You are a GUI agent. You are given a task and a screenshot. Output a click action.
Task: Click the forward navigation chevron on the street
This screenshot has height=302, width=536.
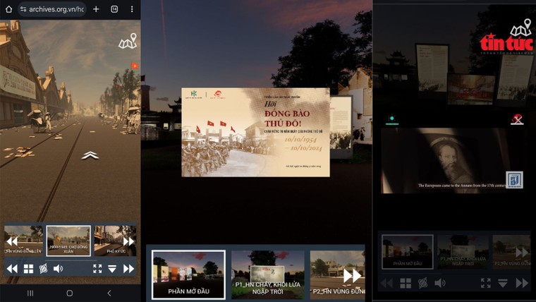point(90,155)
